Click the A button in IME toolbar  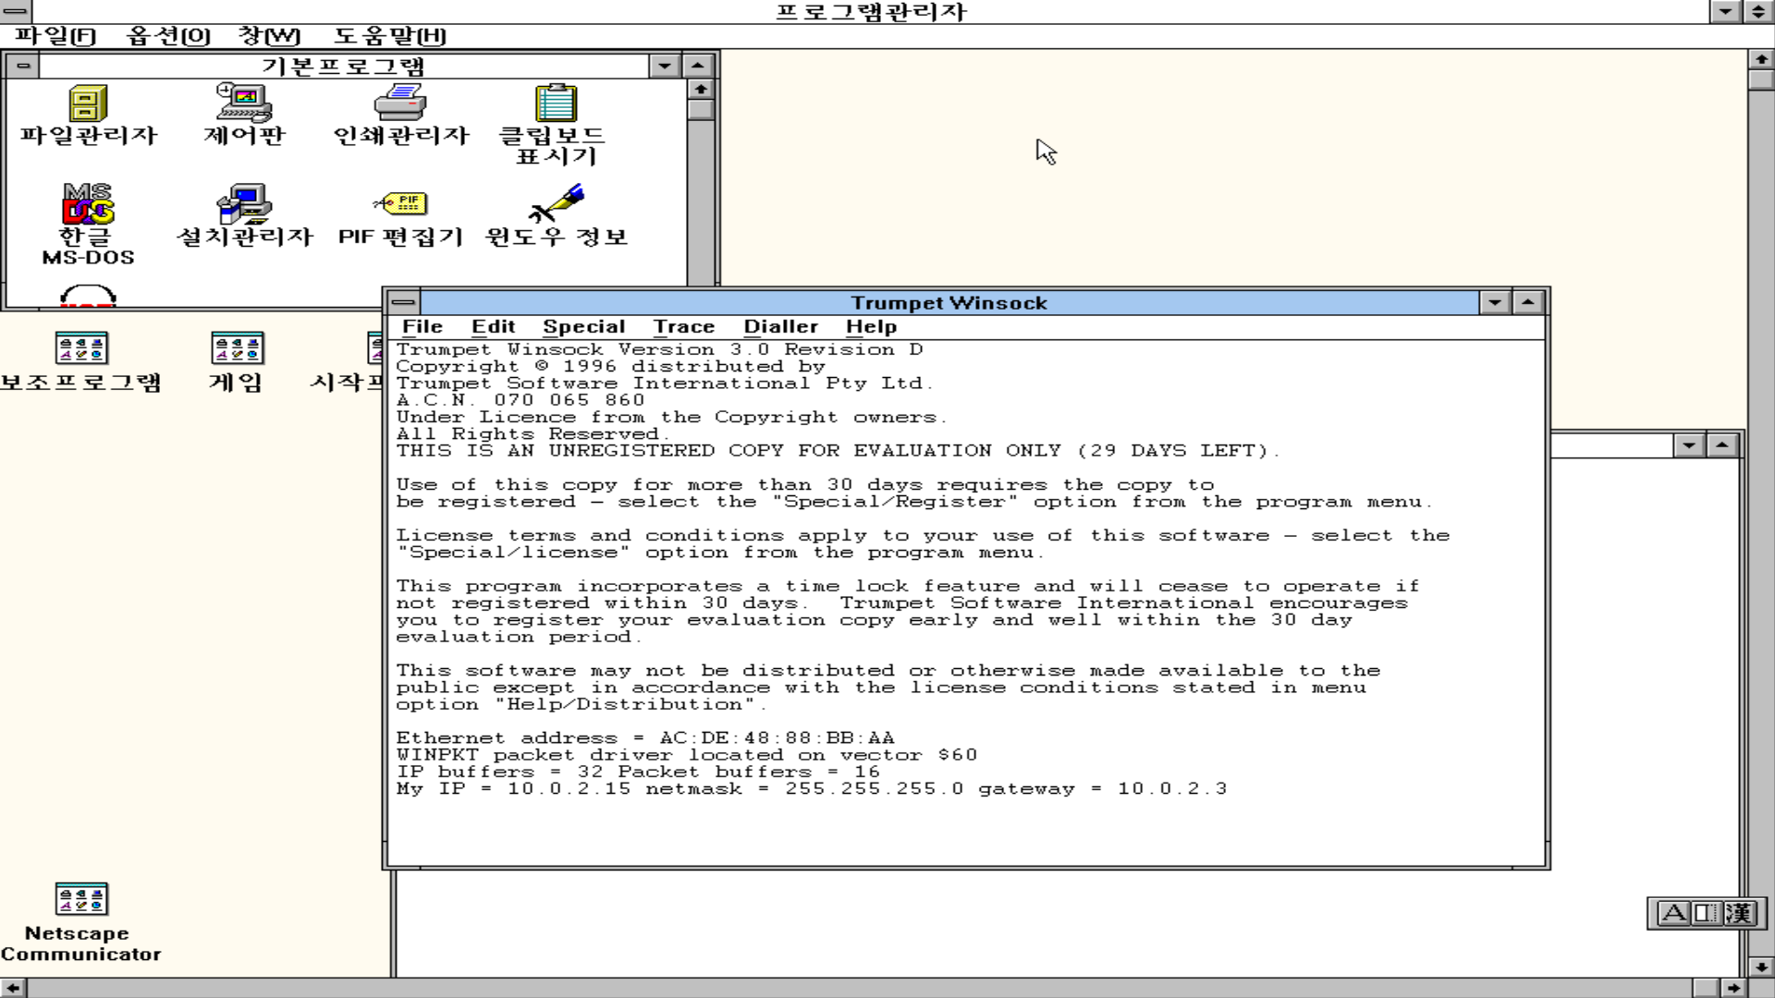pyautogui.click(x=1672, y=914)
